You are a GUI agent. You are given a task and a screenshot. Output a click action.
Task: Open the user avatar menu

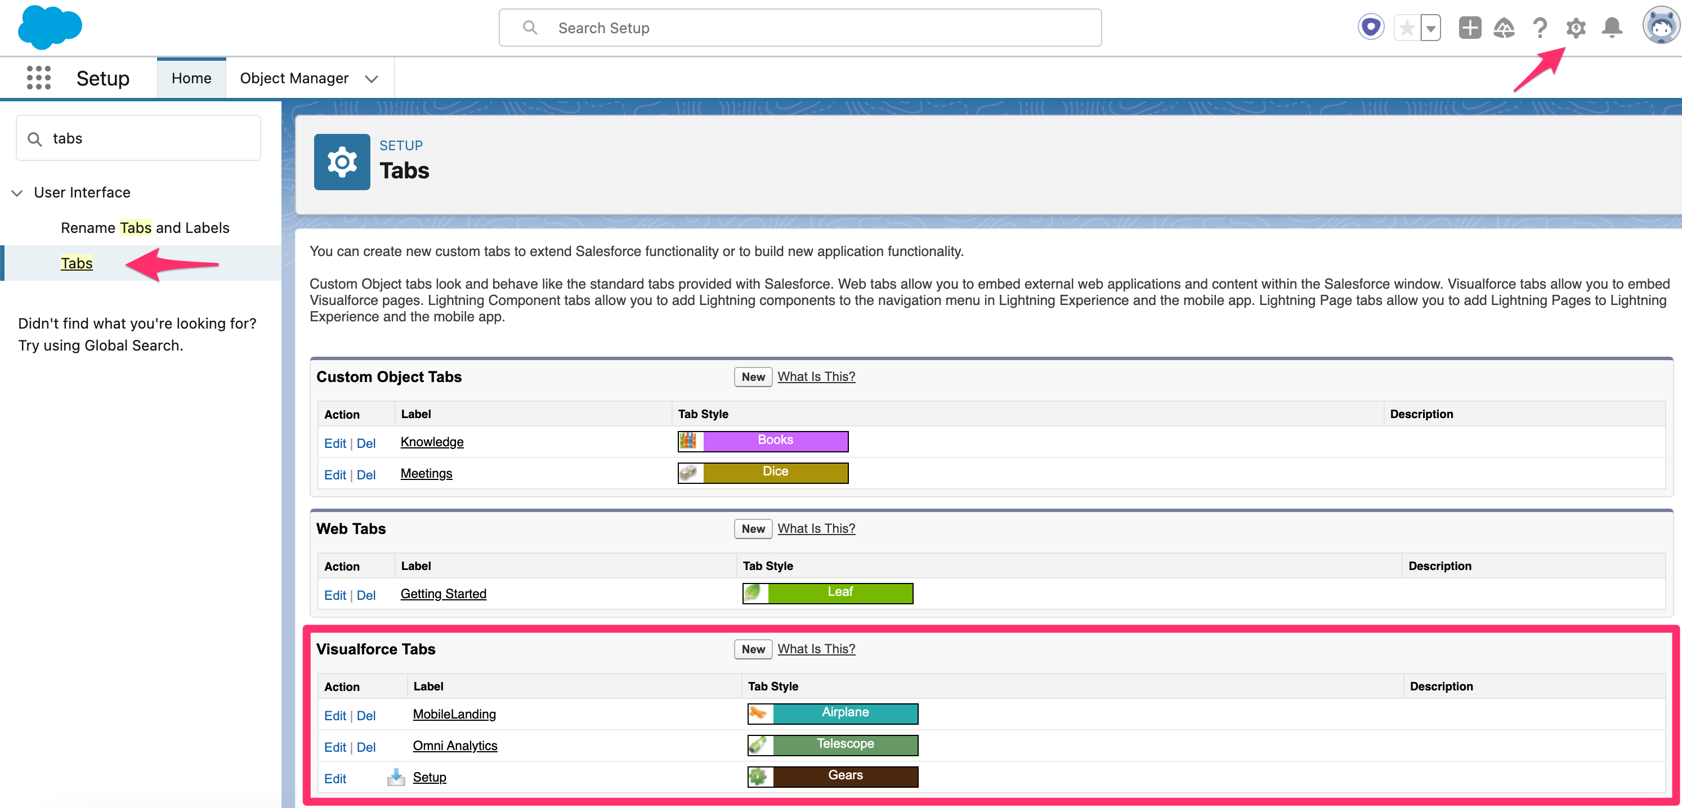click(1661, 27)
